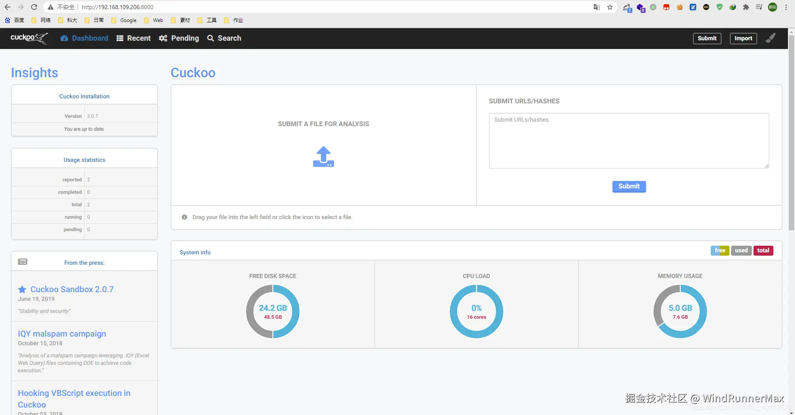Click the System info heading
This screenshot has height=415, width=795.
[195, 252]
